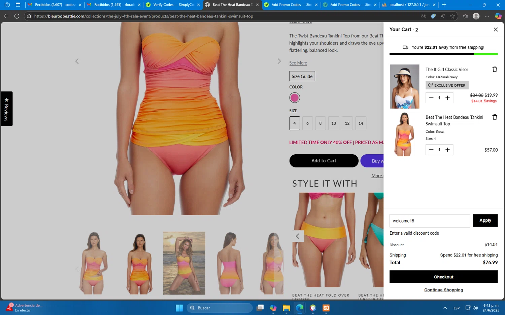Screen dimensions: 505x315
Task: Open File Explorer from taskbar
Action: [x=286, y=308]
